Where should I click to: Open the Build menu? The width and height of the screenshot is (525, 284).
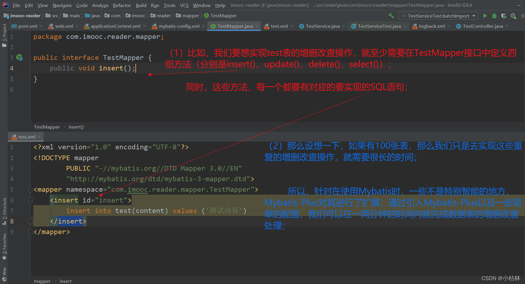click(x=141, y=5)
